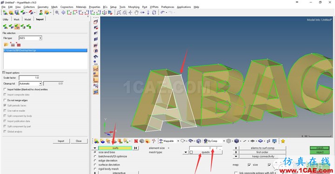Image resolution: width=335 pixels, height=174 pixels.
Task: Click the topmost vertical toolbar display icon
Action: [96, 22]
